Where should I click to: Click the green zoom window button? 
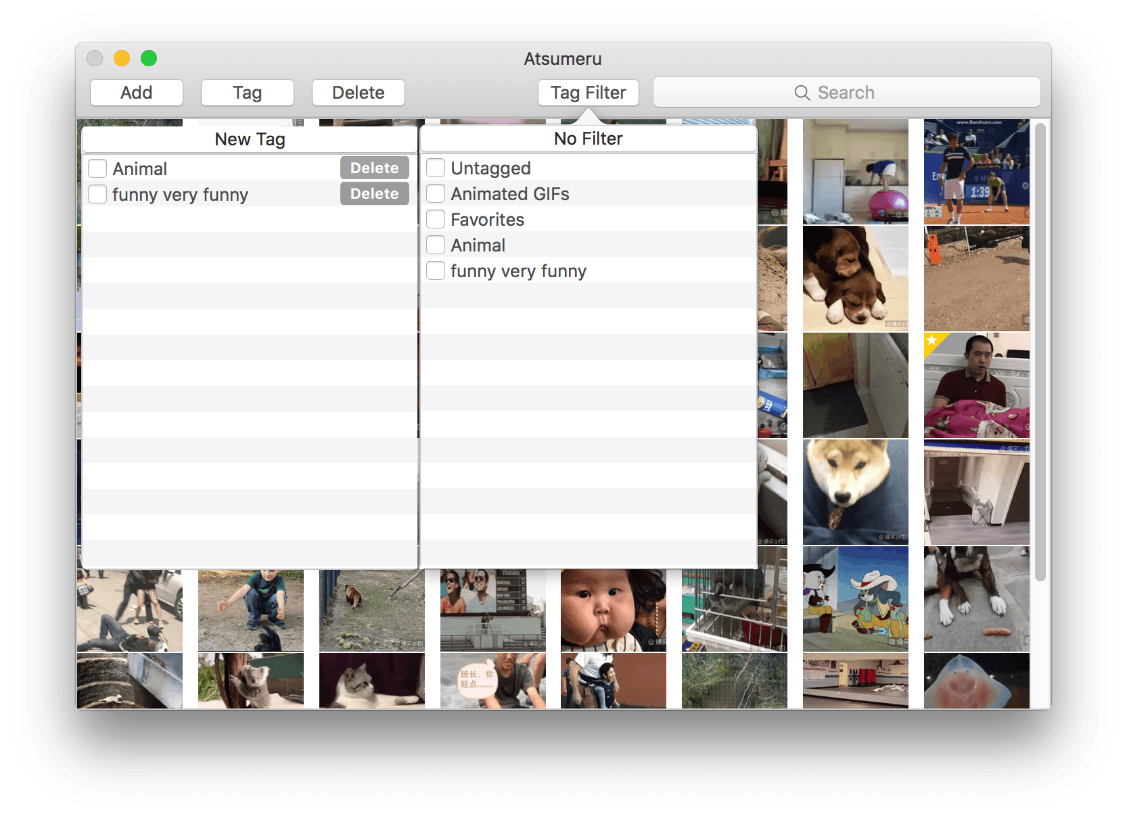[x=149, y=58]
